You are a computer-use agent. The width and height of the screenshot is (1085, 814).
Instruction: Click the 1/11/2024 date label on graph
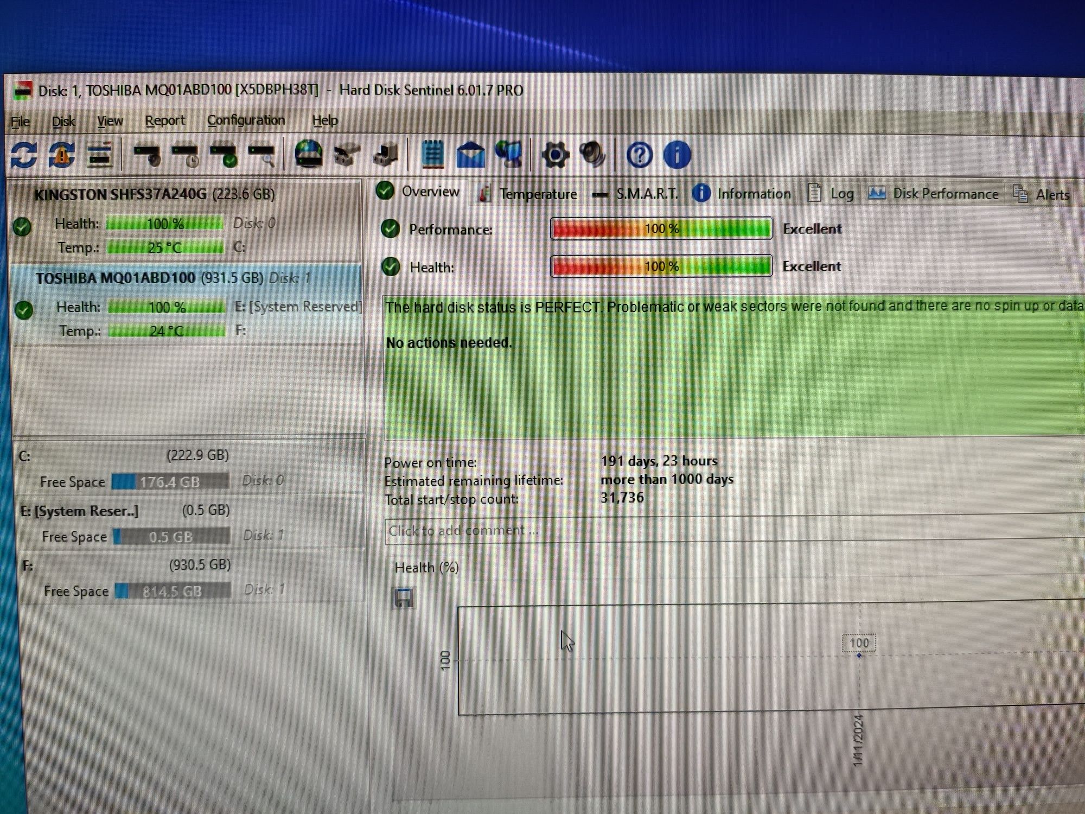858,740
